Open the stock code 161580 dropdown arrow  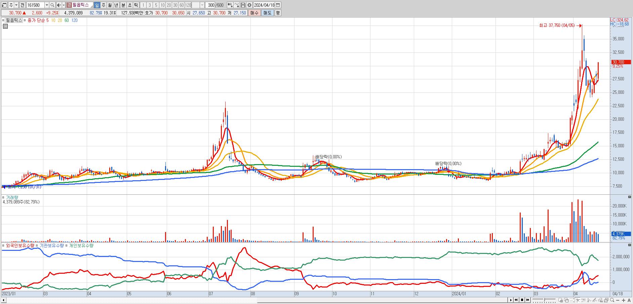pyautogui.click(x=47, y=5)
